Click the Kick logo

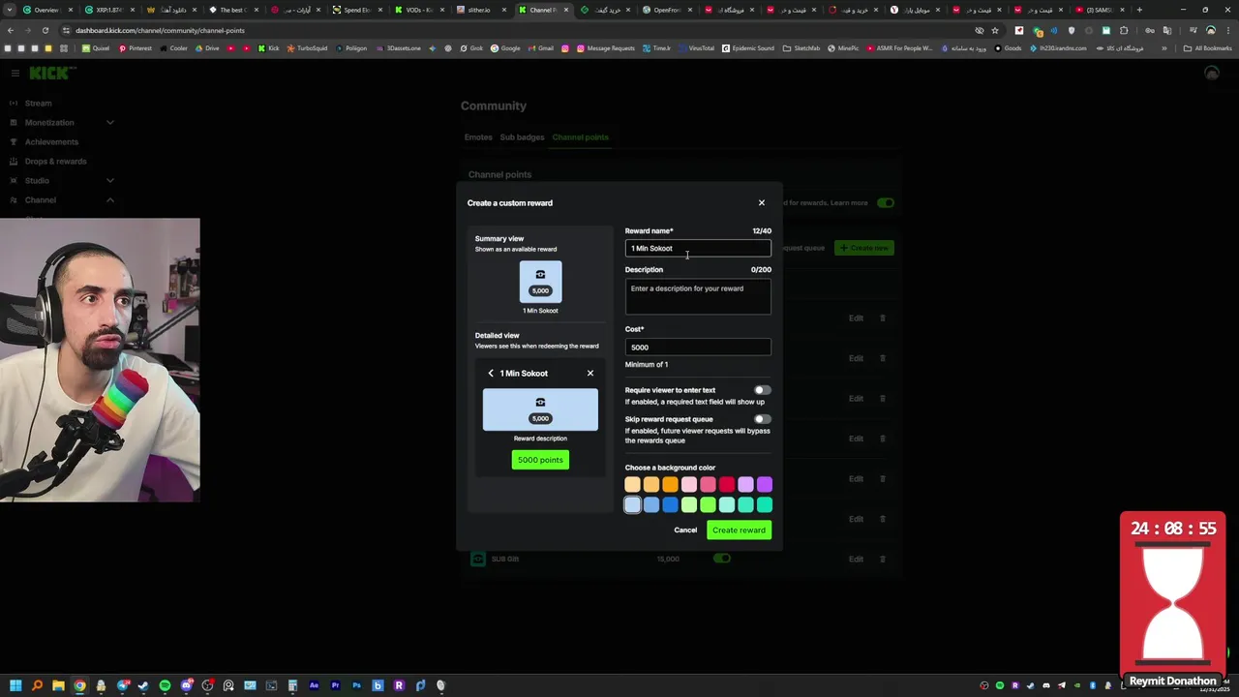(x=50, y=74)
